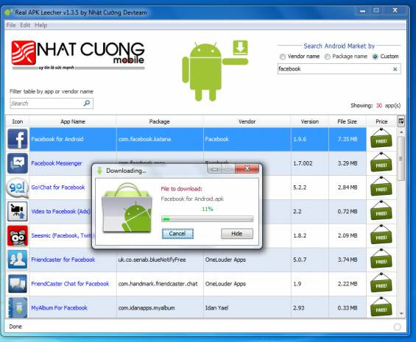Clear the facebook search with X icon

pos(395,69)
